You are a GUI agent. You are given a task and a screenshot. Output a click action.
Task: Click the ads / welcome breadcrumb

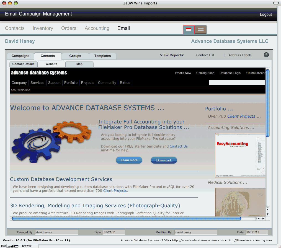pos(20,90)
